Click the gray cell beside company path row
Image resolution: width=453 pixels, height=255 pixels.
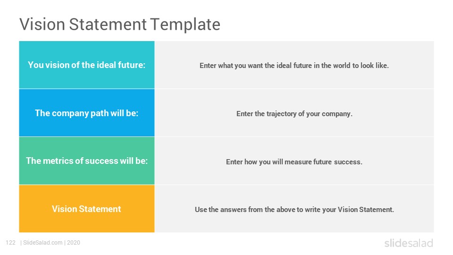coord(294,113)
